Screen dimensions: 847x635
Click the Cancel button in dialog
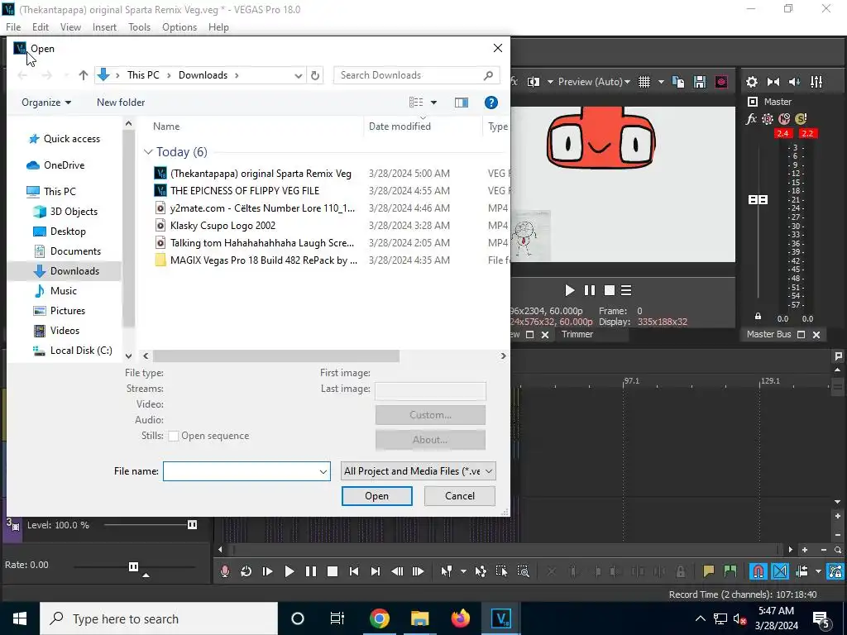(460, 496)
